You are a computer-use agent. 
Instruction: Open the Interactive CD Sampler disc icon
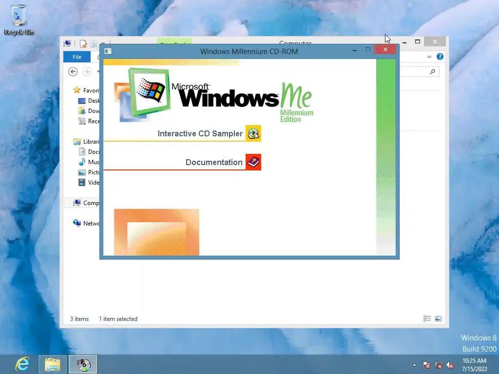(x=253, y=133)
